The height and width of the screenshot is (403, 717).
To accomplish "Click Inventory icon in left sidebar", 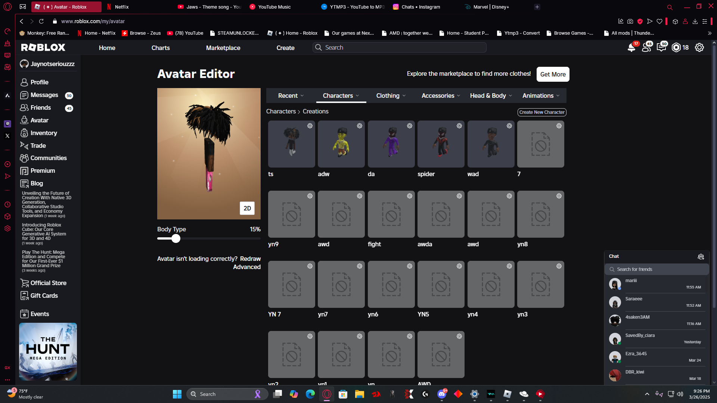I will 24,133.
